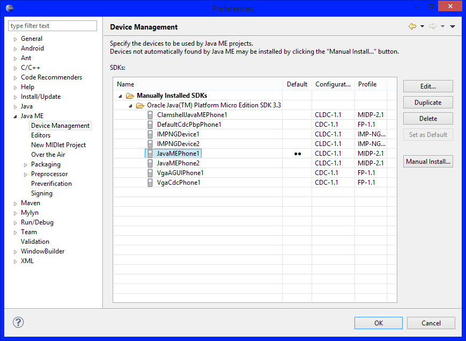Open the back history dropdown arrow

[x=422, y=26]
